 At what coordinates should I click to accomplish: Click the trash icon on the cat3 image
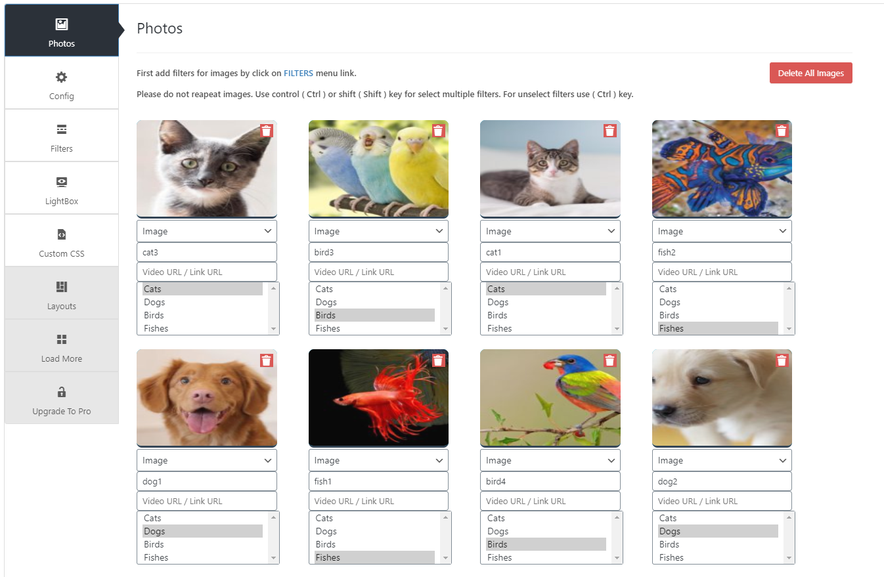pyautogui.click(x=266, y=131)
